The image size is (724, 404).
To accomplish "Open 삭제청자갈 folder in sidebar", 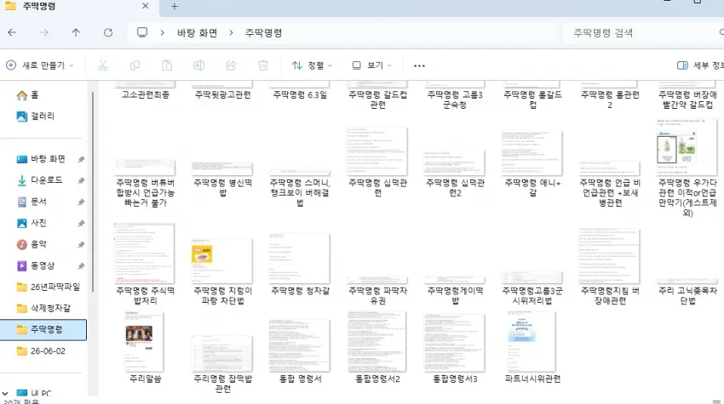I will pyautogui.click(x=43, y=308).
